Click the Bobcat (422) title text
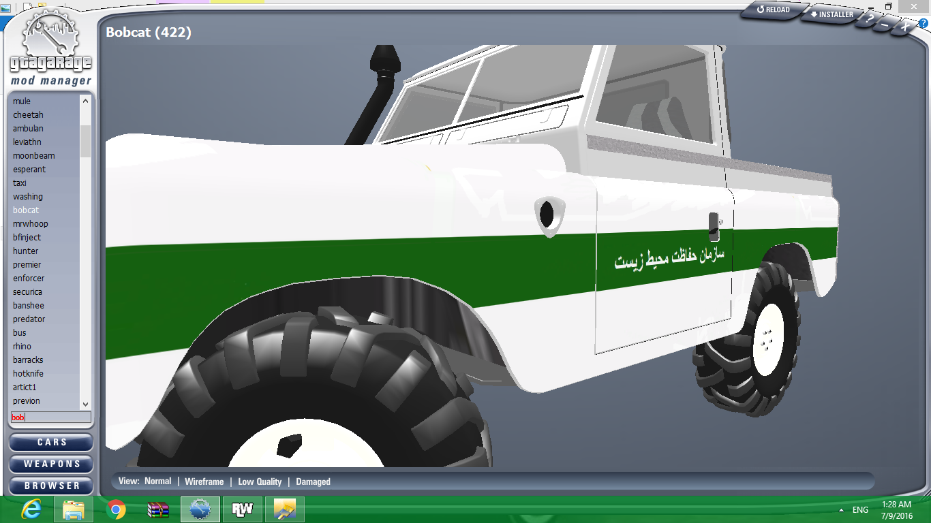 pos(149,32)
